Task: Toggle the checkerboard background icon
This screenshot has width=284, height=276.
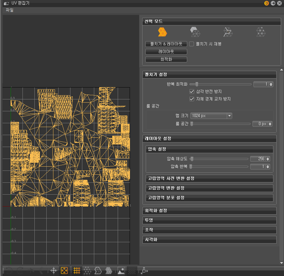Action: [x=132, y=271]
